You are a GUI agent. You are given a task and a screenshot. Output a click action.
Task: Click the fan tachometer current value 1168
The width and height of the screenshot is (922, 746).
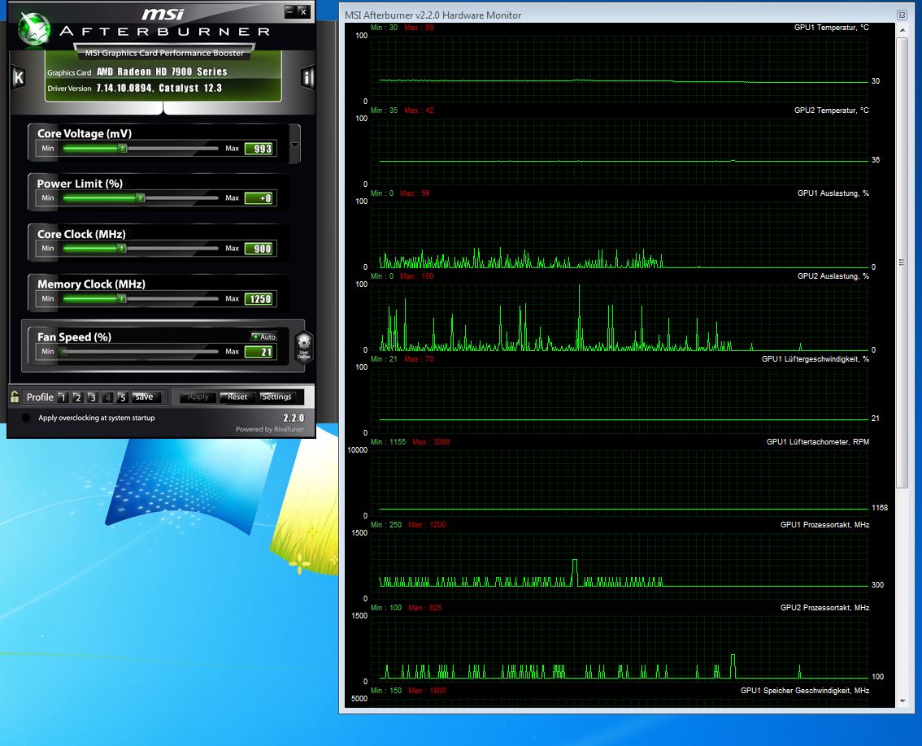point(880,508)
